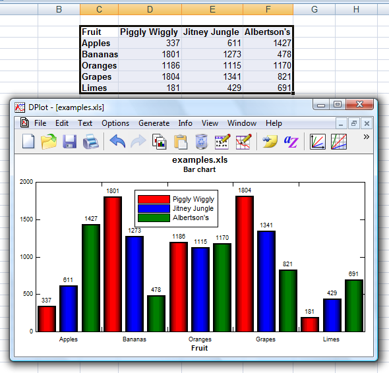Open the Options menu
Viewport: 389px width, 373px height.
point(115,123)
